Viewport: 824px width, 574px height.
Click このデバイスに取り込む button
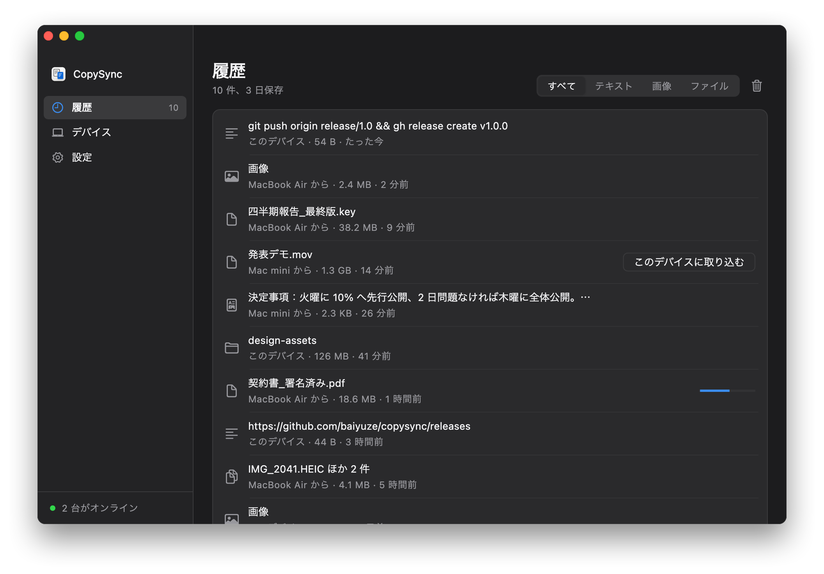click(x=689, y=262)
